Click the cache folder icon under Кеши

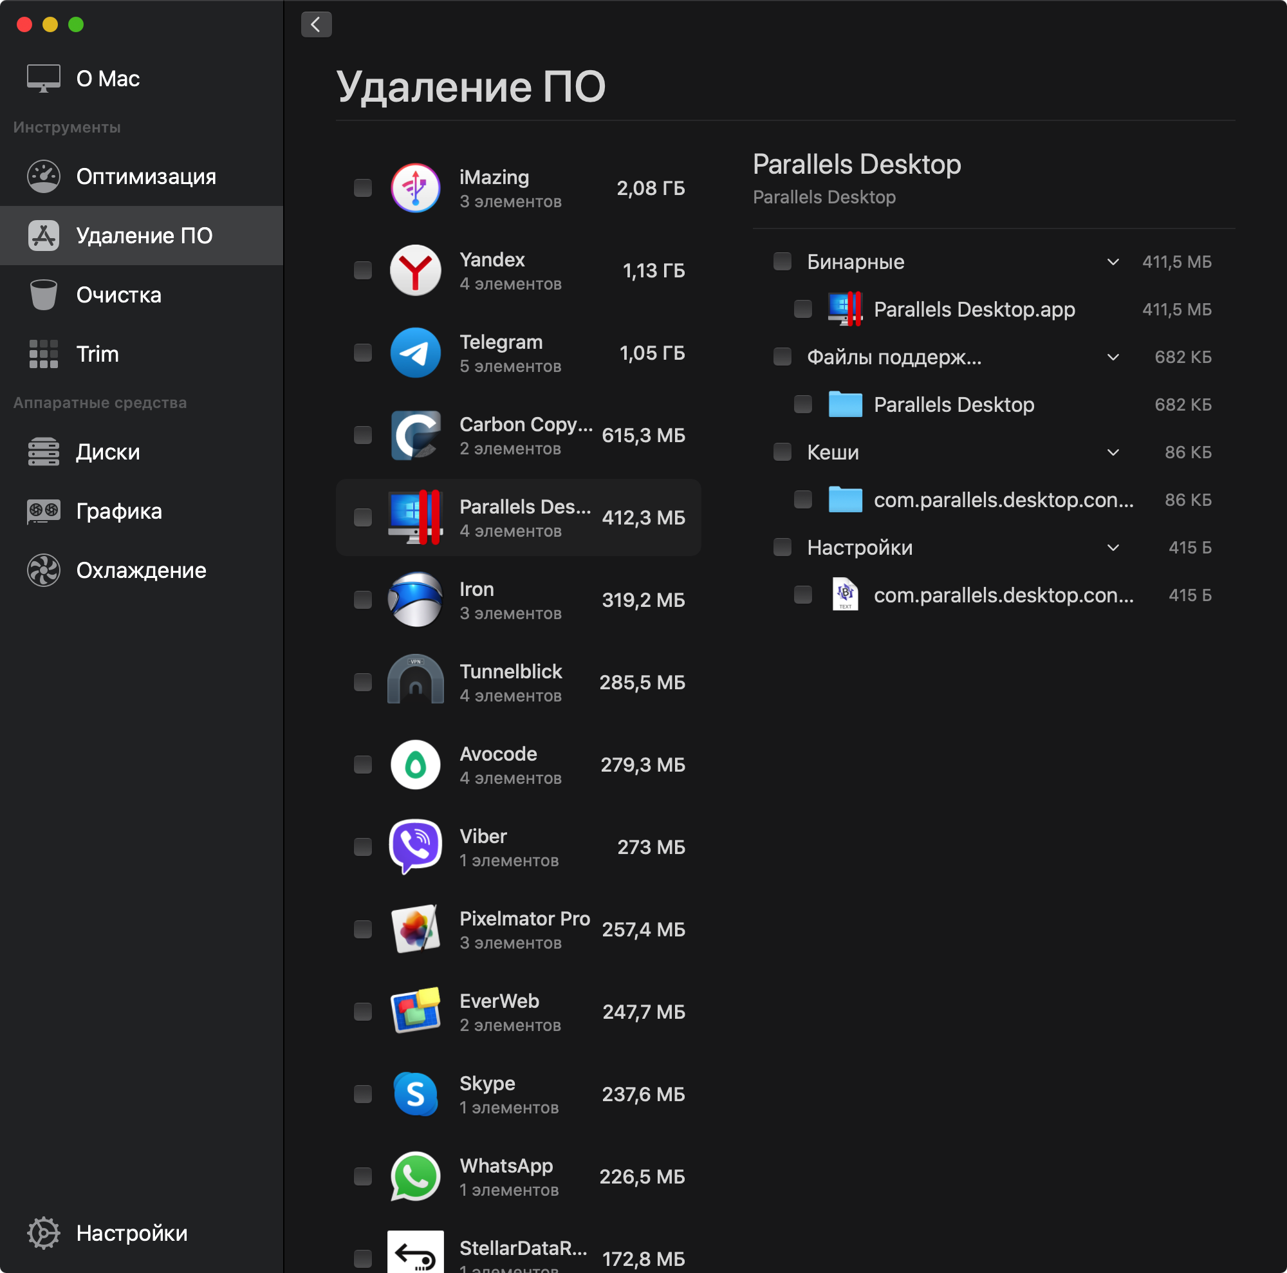(x=845, y=499)
